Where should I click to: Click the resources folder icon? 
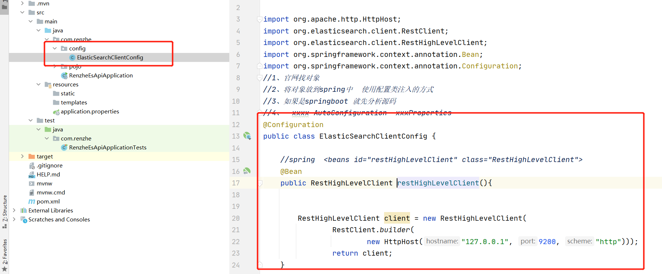(x=48, y=84)
